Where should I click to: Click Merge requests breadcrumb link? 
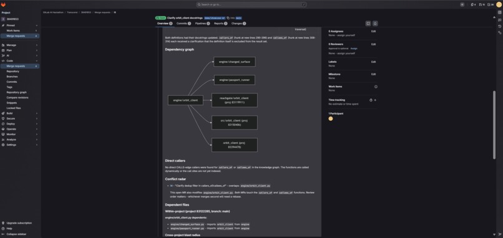point(102,12)
